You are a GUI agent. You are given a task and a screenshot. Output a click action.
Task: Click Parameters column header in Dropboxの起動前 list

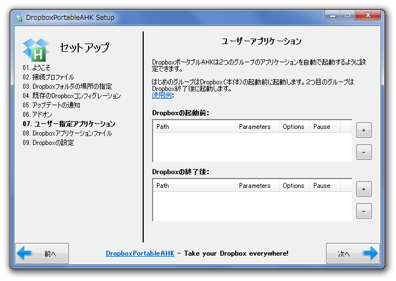point(257,126)
